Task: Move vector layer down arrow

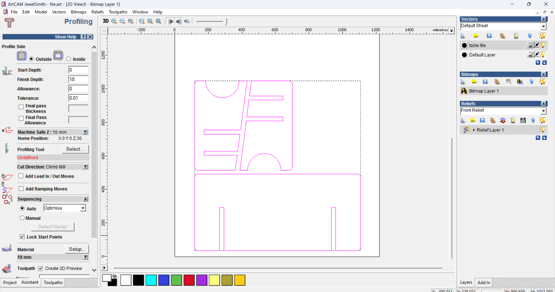Action: [545, 63]
